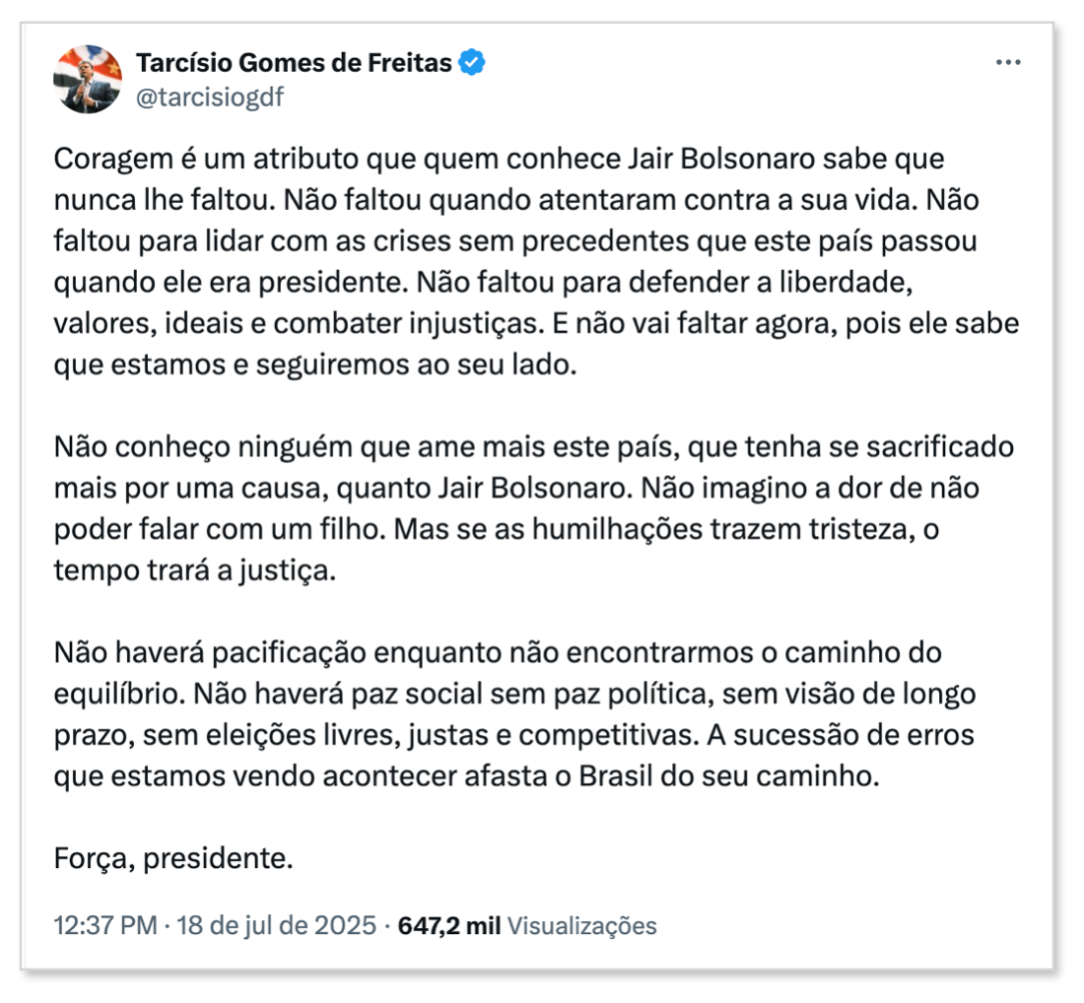Click 'Jair Bolsonaro' in the first line

(721, 159)
